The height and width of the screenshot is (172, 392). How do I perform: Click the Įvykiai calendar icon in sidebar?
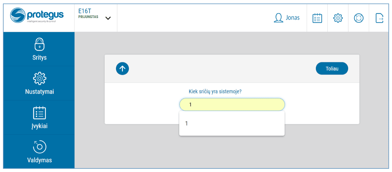tap(40, 113)
